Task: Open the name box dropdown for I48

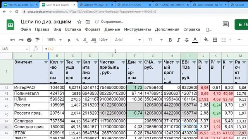Action: click(27, 49)
